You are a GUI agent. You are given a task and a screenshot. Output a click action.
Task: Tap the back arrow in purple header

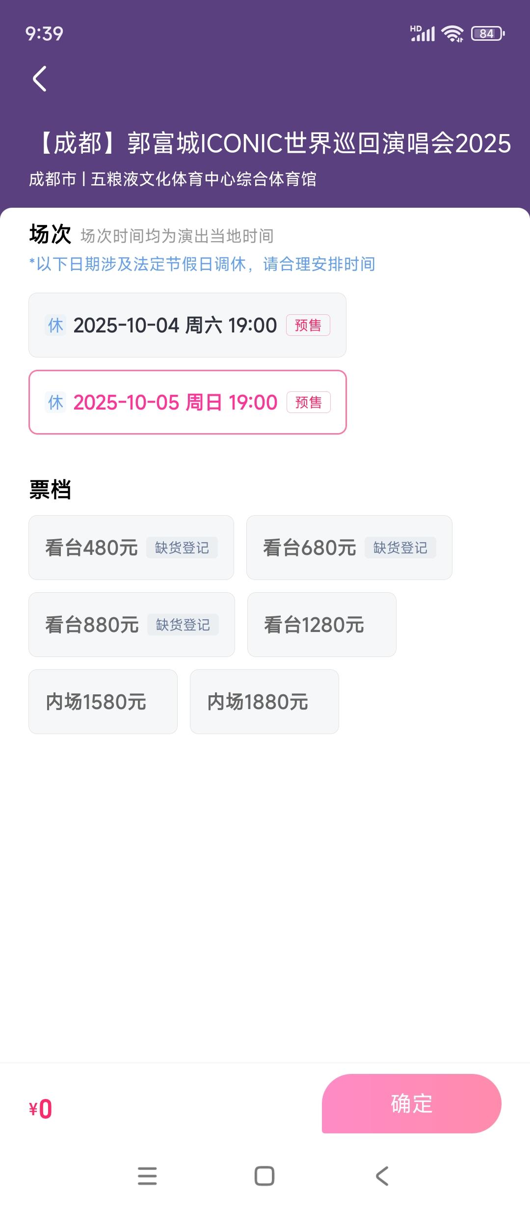[40, 79]
